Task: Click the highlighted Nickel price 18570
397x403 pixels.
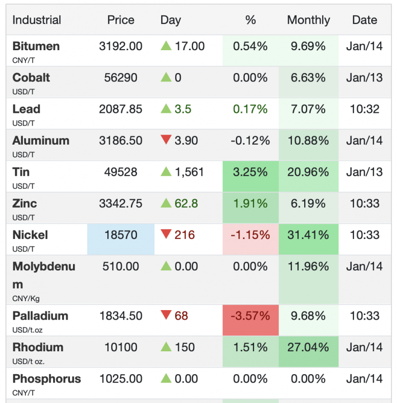Action: point(121,235)
